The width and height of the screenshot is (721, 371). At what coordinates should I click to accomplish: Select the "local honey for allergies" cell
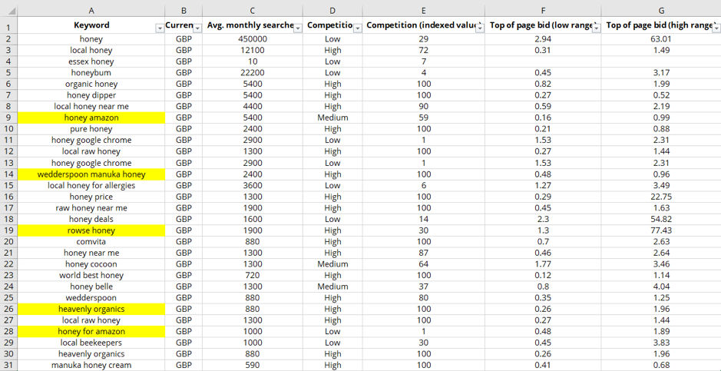[x=91, y=185]
